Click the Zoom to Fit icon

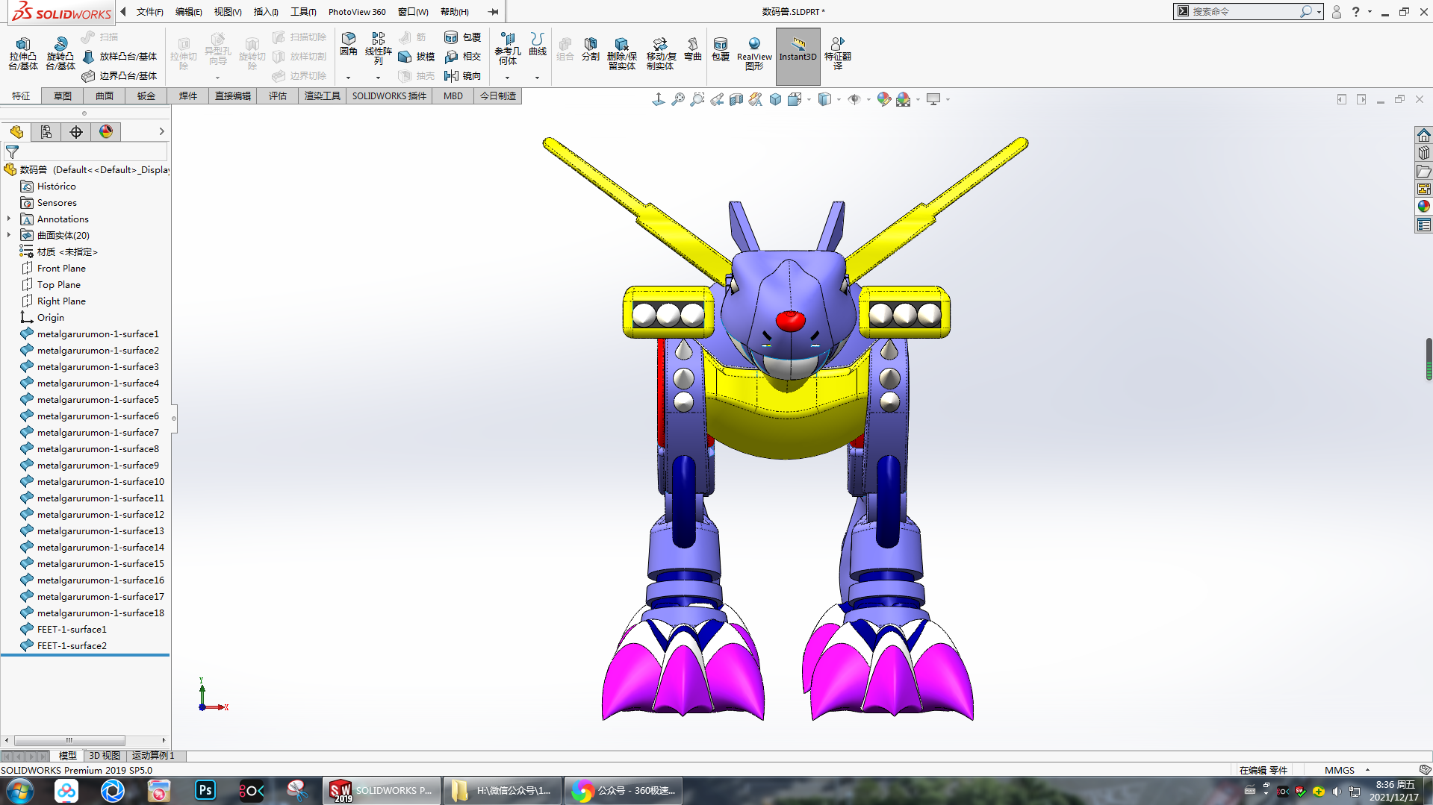678,99
